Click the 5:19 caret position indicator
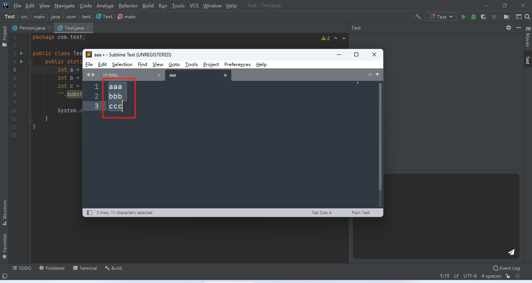Viewport: 532px width, 283px height. pyautogui.click(x=445, y=276)
